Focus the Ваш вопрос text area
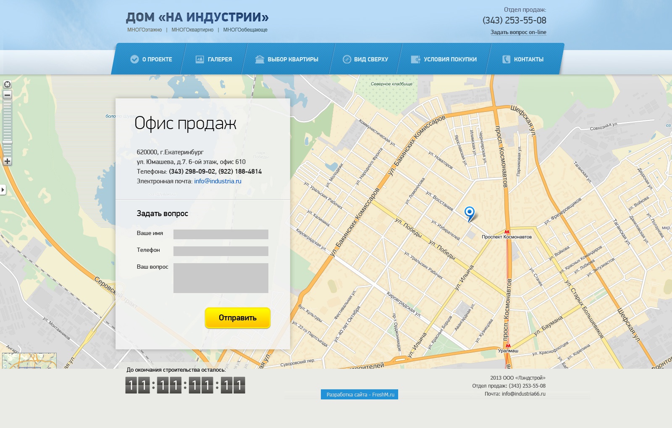 (x=221, y=278)
